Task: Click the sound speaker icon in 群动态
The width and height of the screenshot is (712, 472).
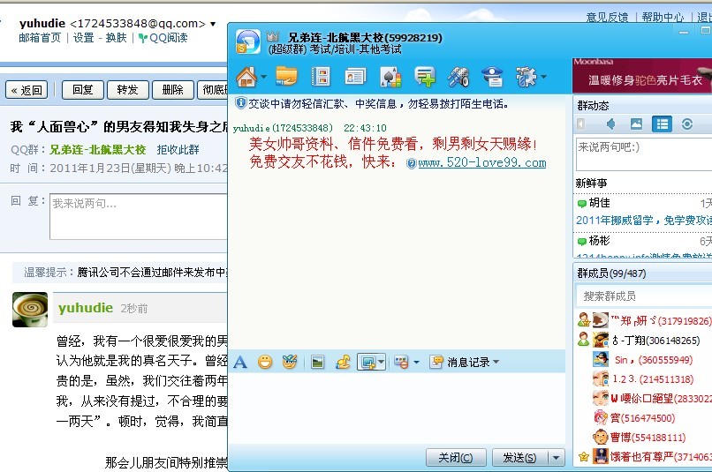Action: [x=610, y=124]
